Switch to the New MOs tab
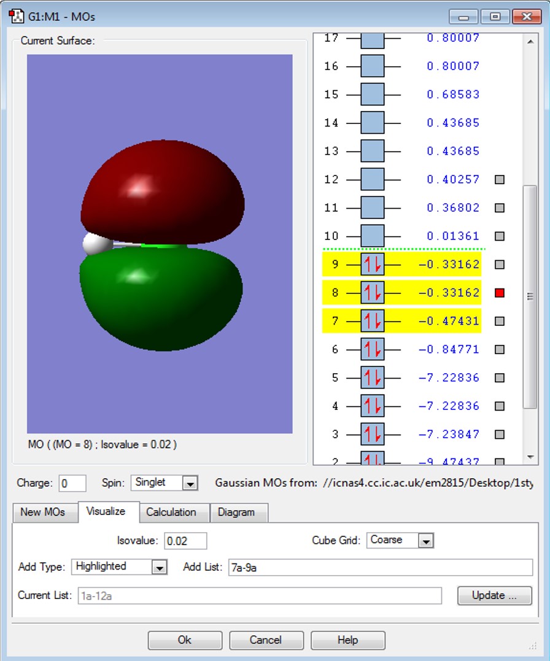Screen dimensions: 550x661 tap(45, 512)
